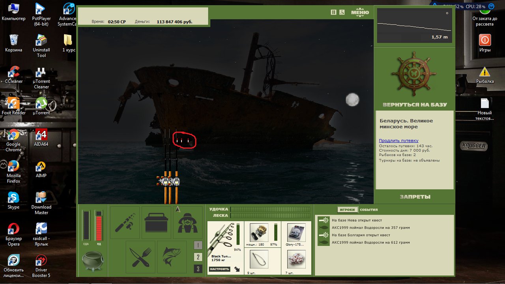Select rod slot 3
The height and width of the screenshot is (284, 505).
pos(198,269)
